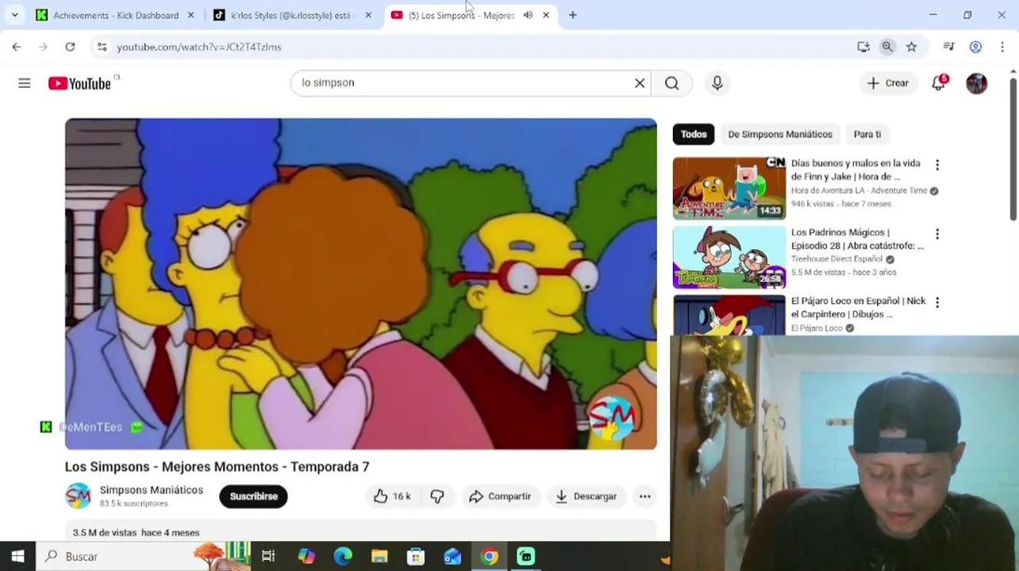Open more actions ellipsis under video
Screen dimensions: 1019x571
point(645,496)
